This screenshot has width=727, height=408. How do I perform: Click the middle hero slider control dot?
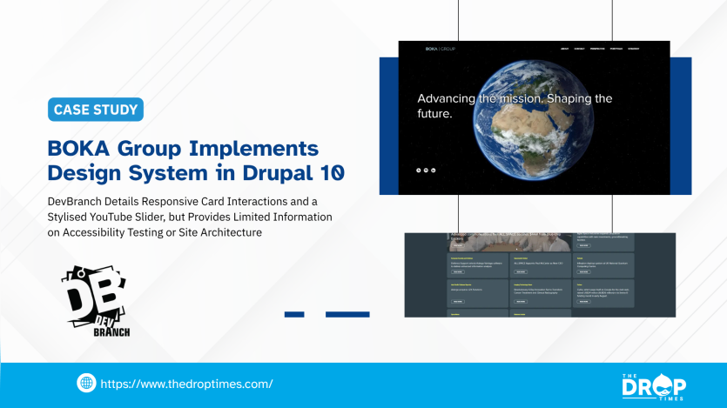tap(426, 171)
